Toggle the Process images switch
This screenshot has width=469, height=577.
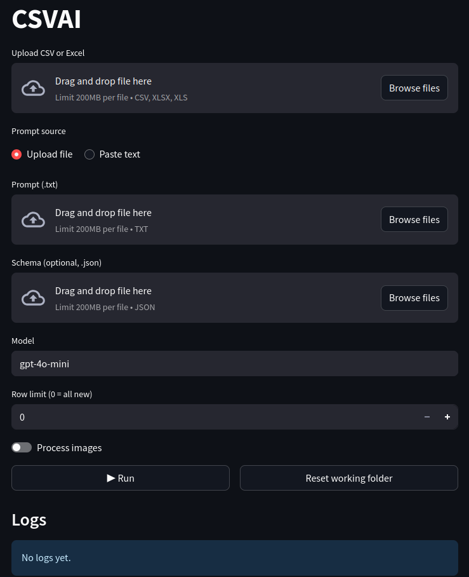pos(22,448)
